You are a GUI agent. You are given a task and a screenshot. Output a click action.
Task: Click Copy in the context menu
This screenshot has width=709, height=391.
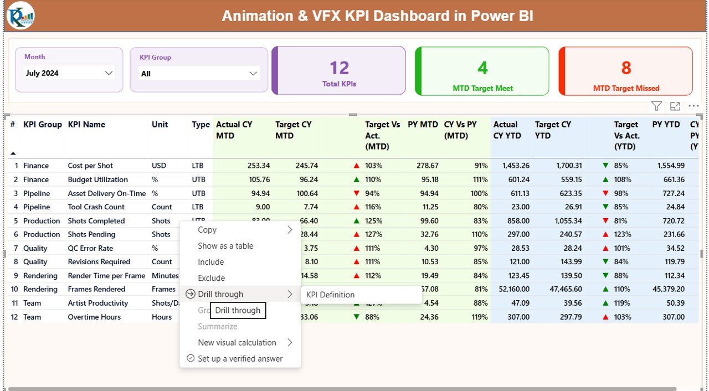(x=207, y=229)
